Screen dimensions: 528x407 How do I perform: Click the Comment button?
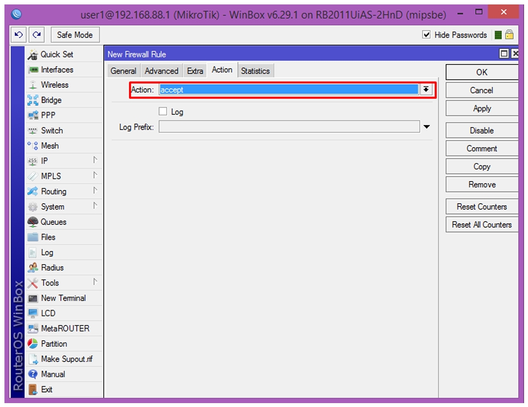click(481, 149)
